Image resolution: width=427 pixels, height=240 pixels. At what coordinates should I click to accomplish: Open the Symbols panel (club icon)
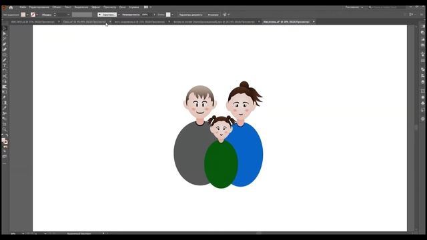pos(422,103)
